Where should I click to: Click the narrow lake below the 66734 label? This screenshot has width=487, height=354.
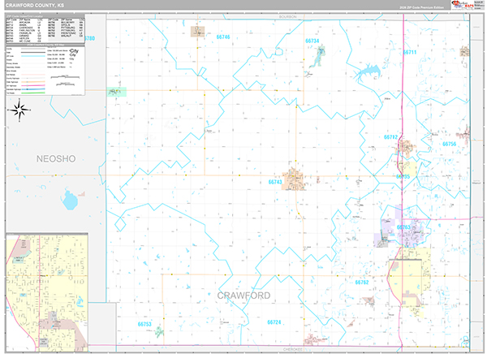317,57
